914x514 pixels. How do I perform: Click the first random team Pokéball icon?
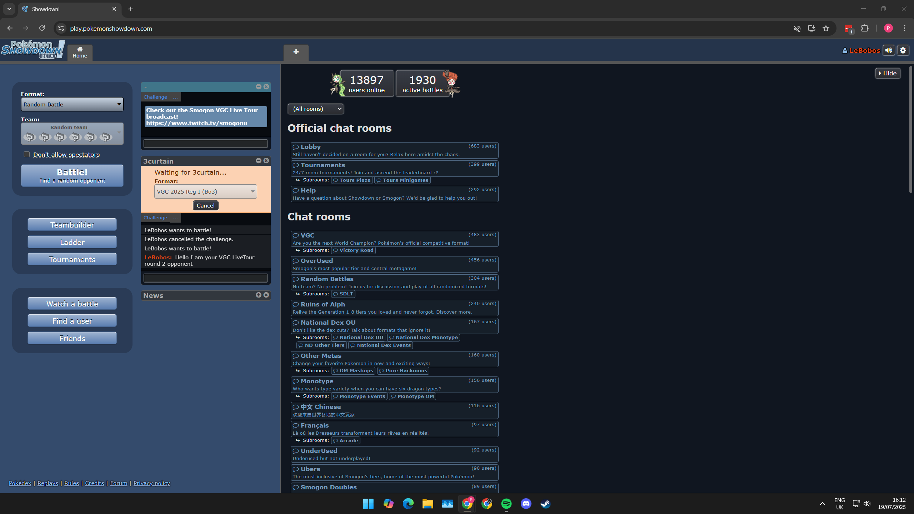pyautogui.click(x=30, y=137)
